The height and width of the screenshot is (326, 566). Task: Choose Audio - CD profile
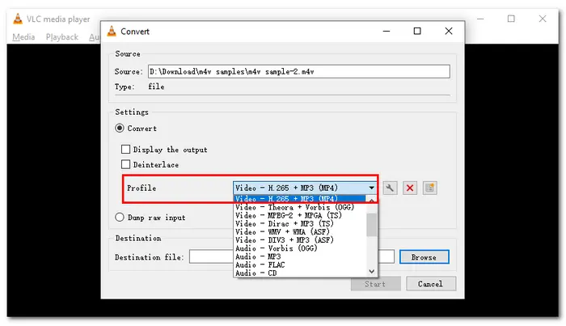300,273
